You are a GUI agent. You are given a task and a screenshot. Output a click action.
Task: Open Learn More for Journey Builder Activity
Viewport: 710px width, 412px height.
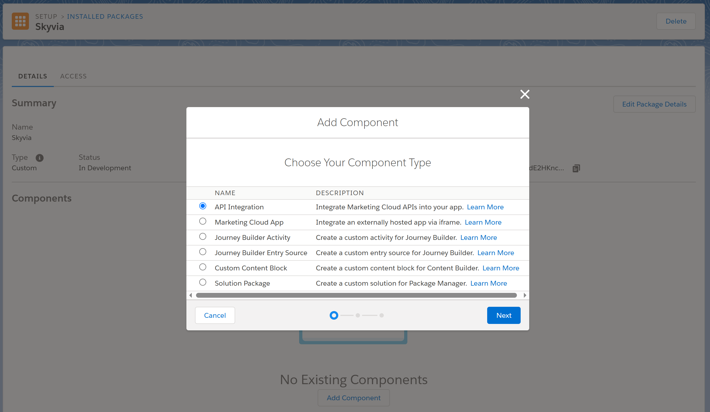pyautogui.click(x=478, y=237)
